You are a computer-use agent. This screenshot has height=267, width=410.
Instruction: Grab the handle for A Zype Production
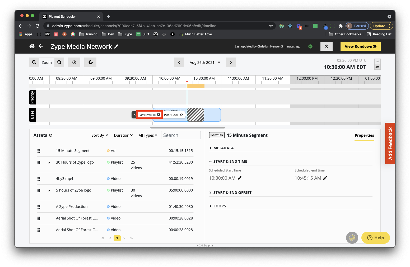tap(39, 207)
